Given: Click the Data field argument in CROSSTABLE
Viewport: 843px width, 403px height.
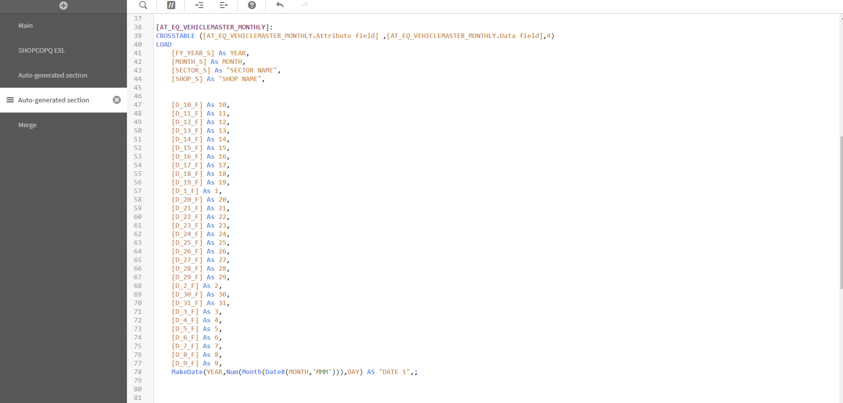Looking at the screenshot, I should pyautogui.click(x=465, y=36).
